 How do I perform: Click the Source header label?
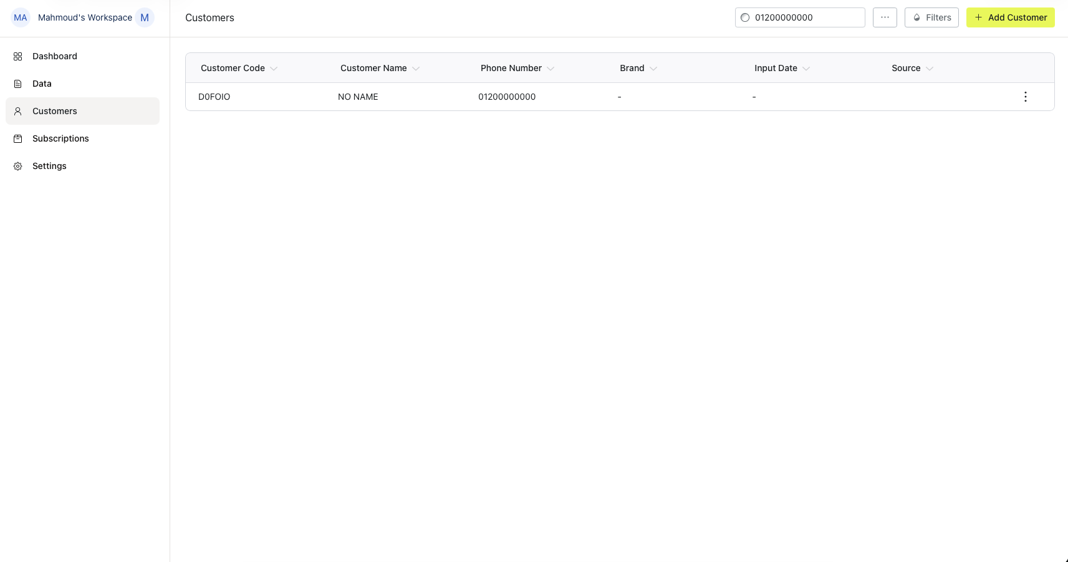coord(906,68)
